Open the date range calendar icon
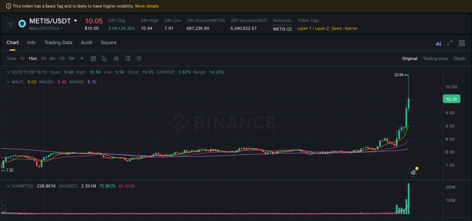 (93, 58)
